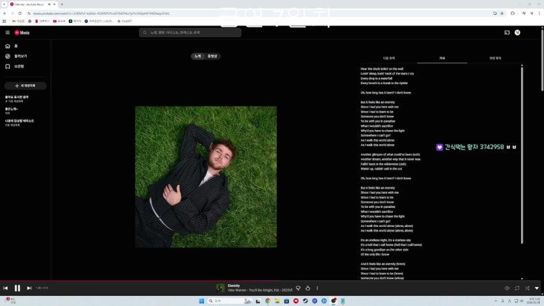The height and width of the screenshot is (306, 544).
Task: Skip back to the previous track
Action: [x=6, y=288]
